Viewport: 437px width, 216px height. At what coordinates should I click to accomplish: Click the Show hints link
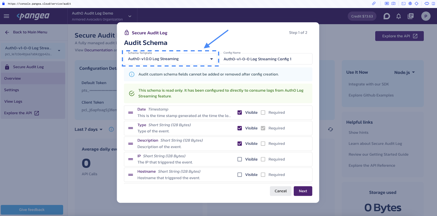click(358, 132)
